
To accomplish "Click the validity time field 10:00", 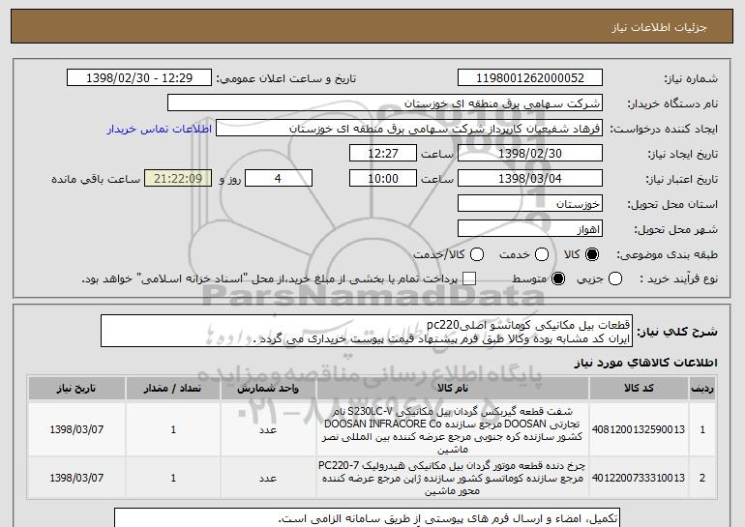I will [383, 179].
